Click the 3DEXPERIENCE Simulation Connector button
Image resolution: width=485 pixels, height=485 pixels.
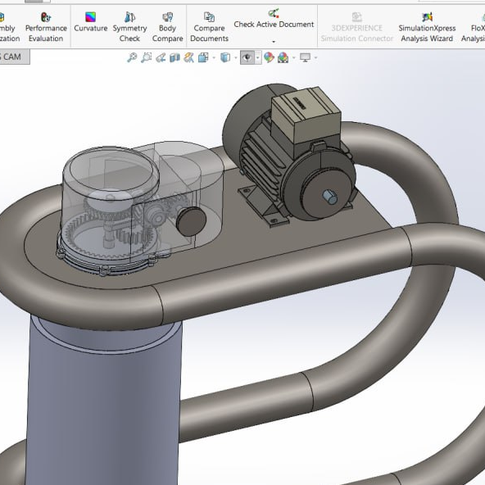[356, 27]
